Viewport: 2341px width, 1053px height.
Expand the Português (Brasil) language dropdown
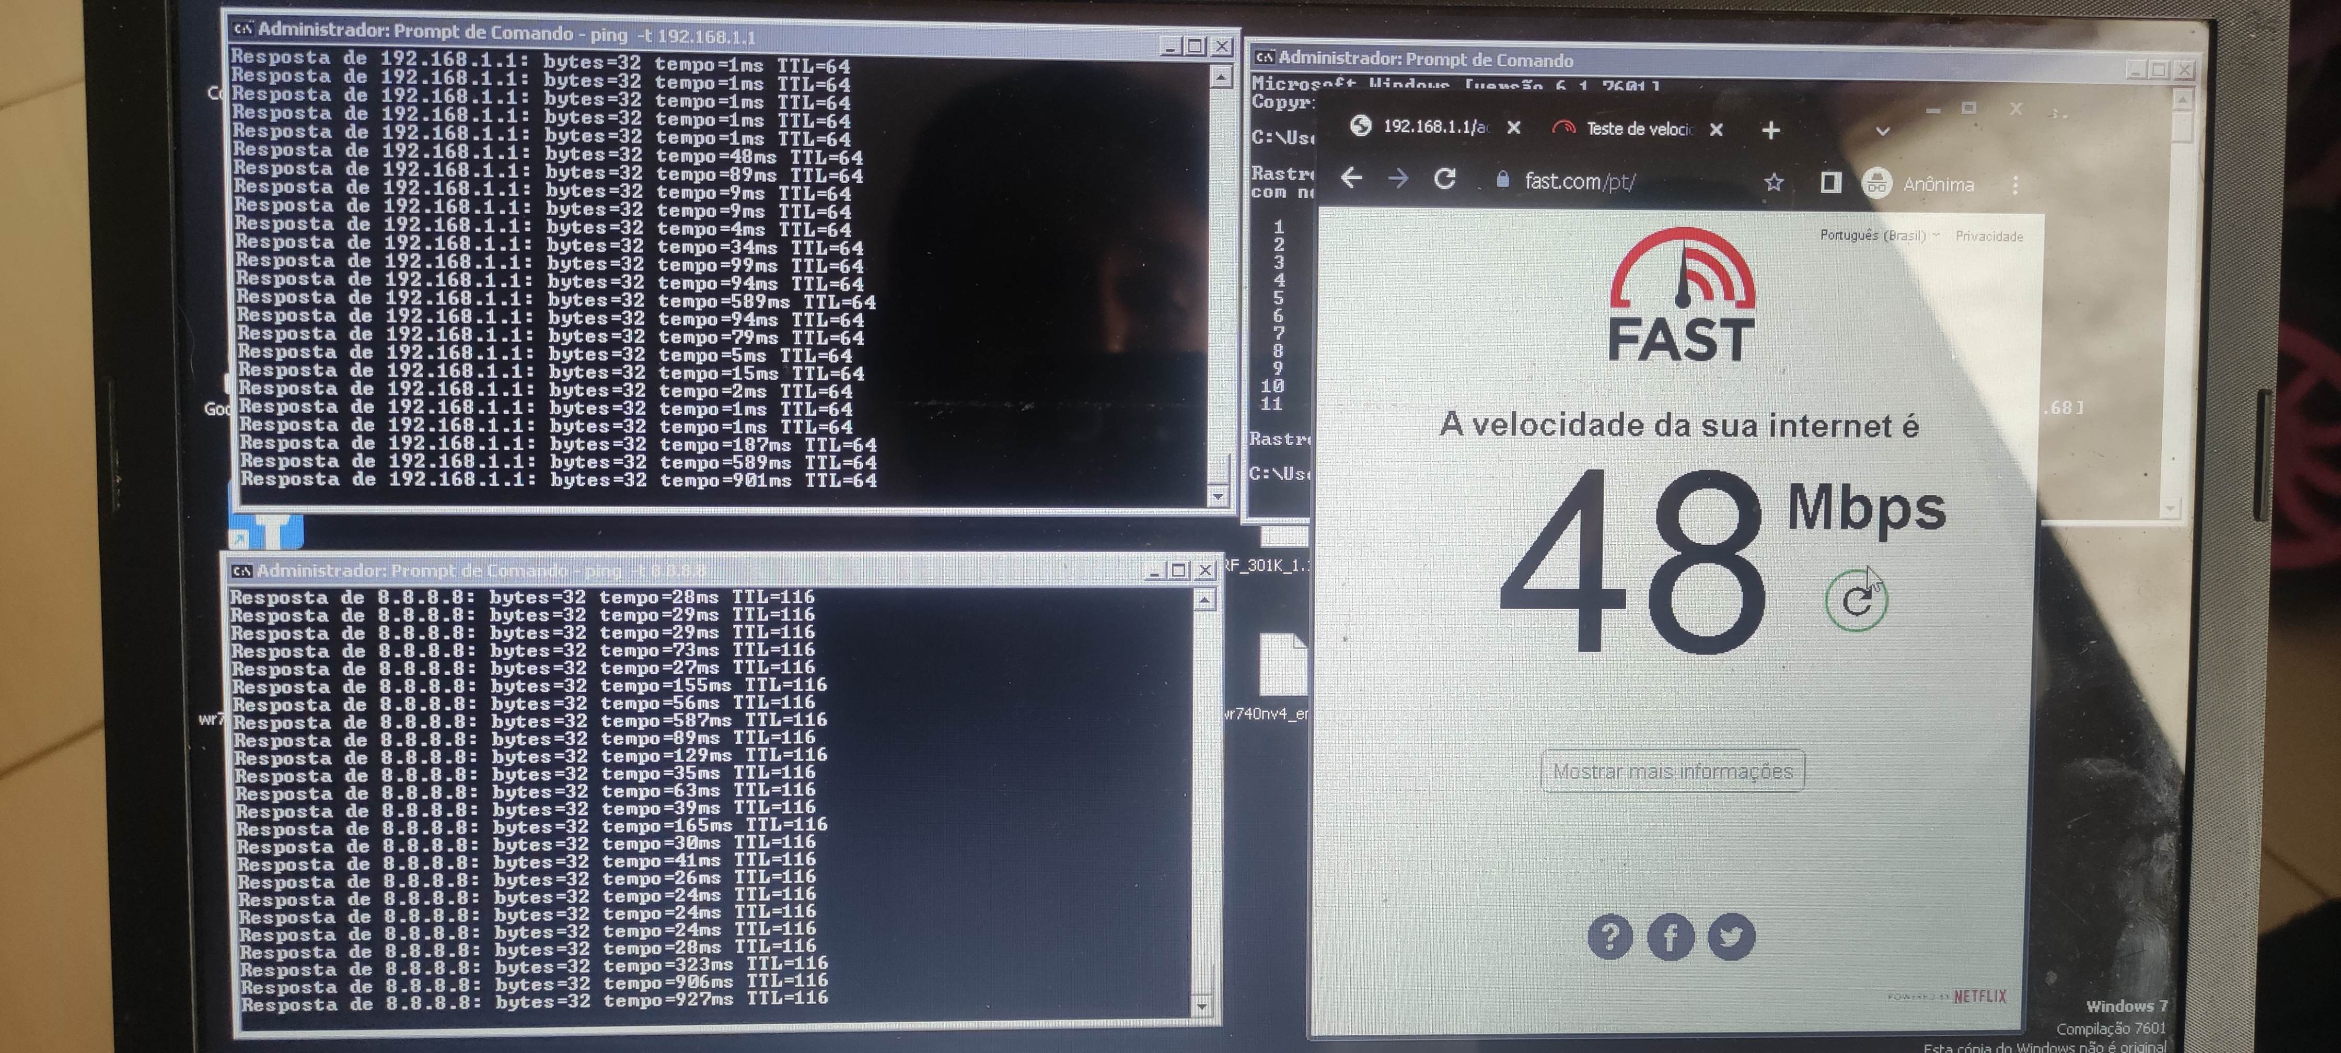pos(1879,236)
